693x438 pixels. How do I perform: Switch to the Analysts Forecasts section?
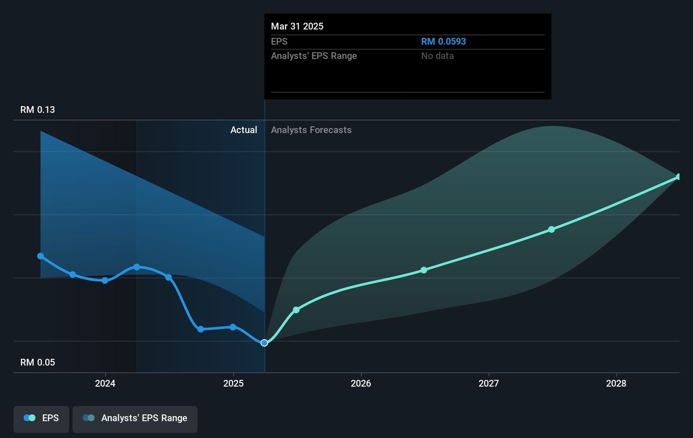point(311,130)
